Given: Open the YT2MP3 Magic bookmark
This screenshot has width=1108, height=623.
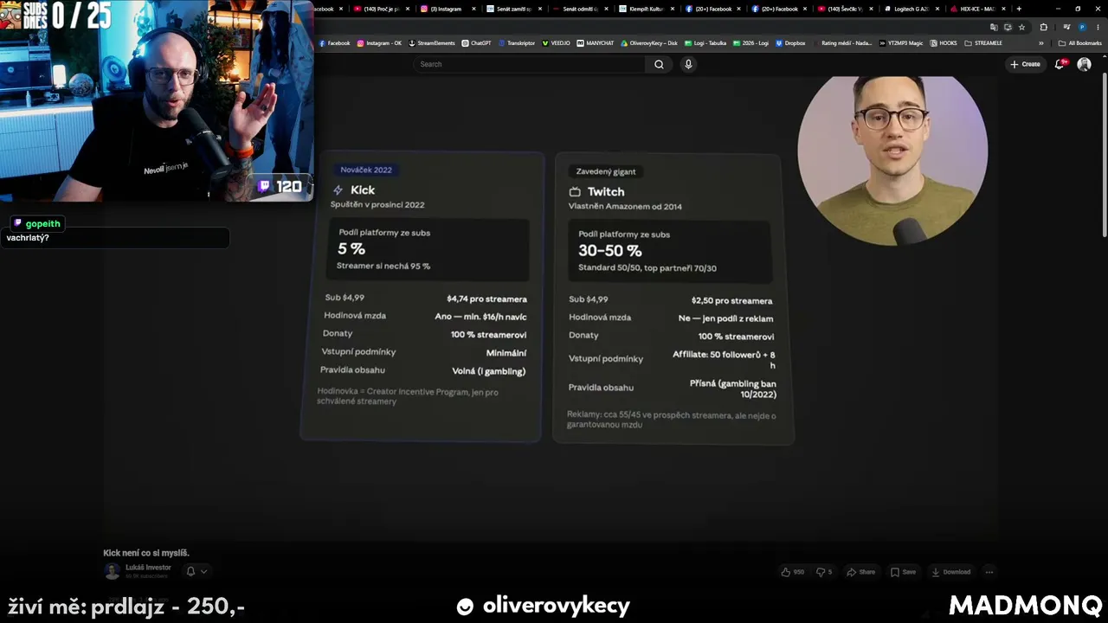Looking at the screenshot, I should click(901, 42).
